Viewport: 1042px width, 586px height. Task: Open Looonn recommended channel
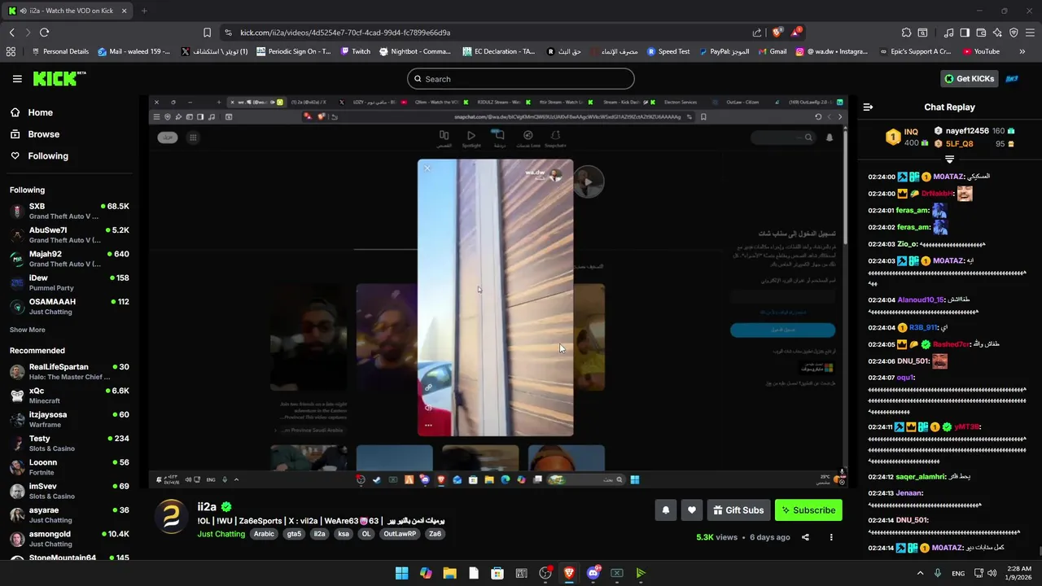[69, 467]
